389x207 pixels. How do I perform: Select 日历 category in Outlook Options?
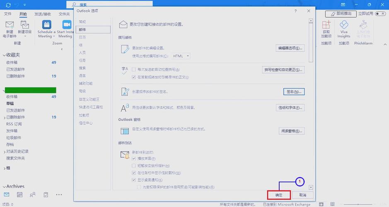tap(93, 37)
